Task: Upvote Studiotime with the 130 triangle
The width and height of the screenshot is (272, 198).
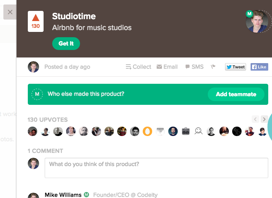Action: (x=36, y=21)
